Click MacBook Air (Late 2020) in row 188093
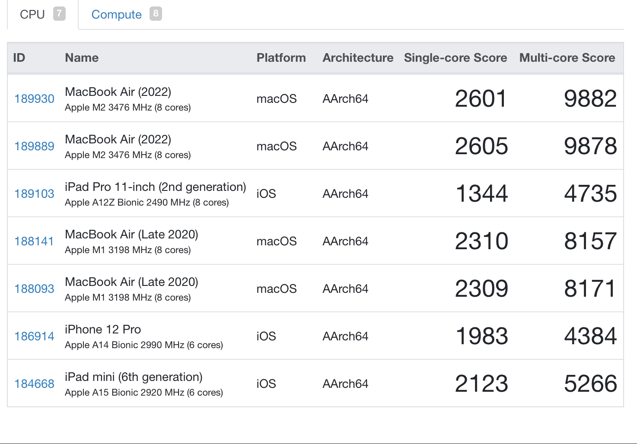 (131, 282)
